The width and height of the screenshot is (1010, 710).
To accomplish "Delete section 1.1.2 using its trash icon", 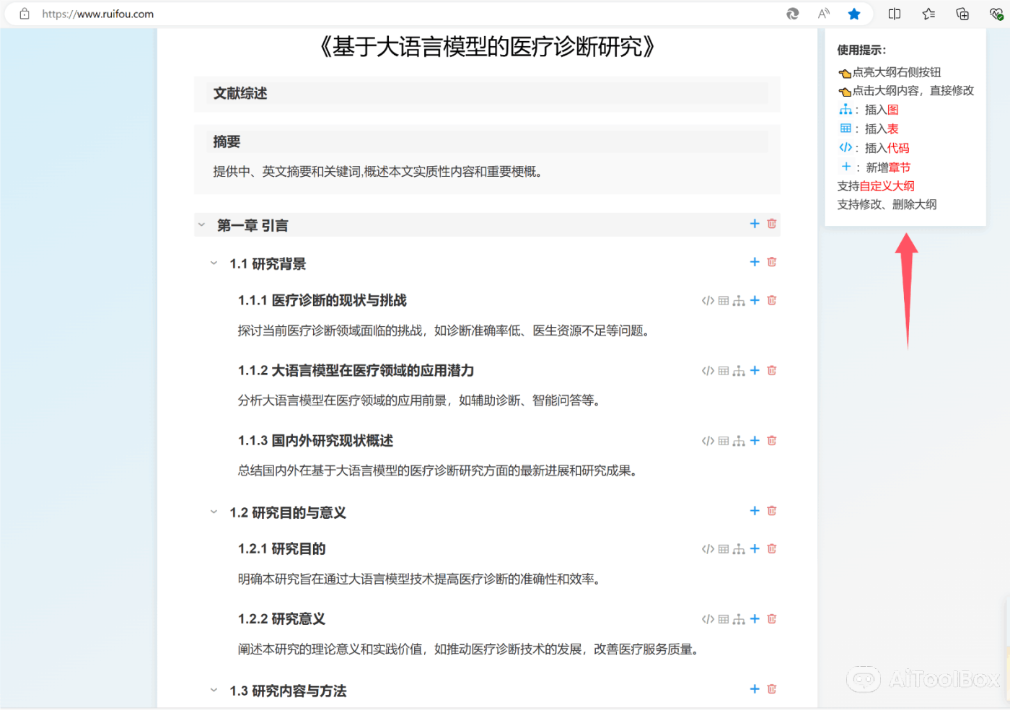I will 771,370.
